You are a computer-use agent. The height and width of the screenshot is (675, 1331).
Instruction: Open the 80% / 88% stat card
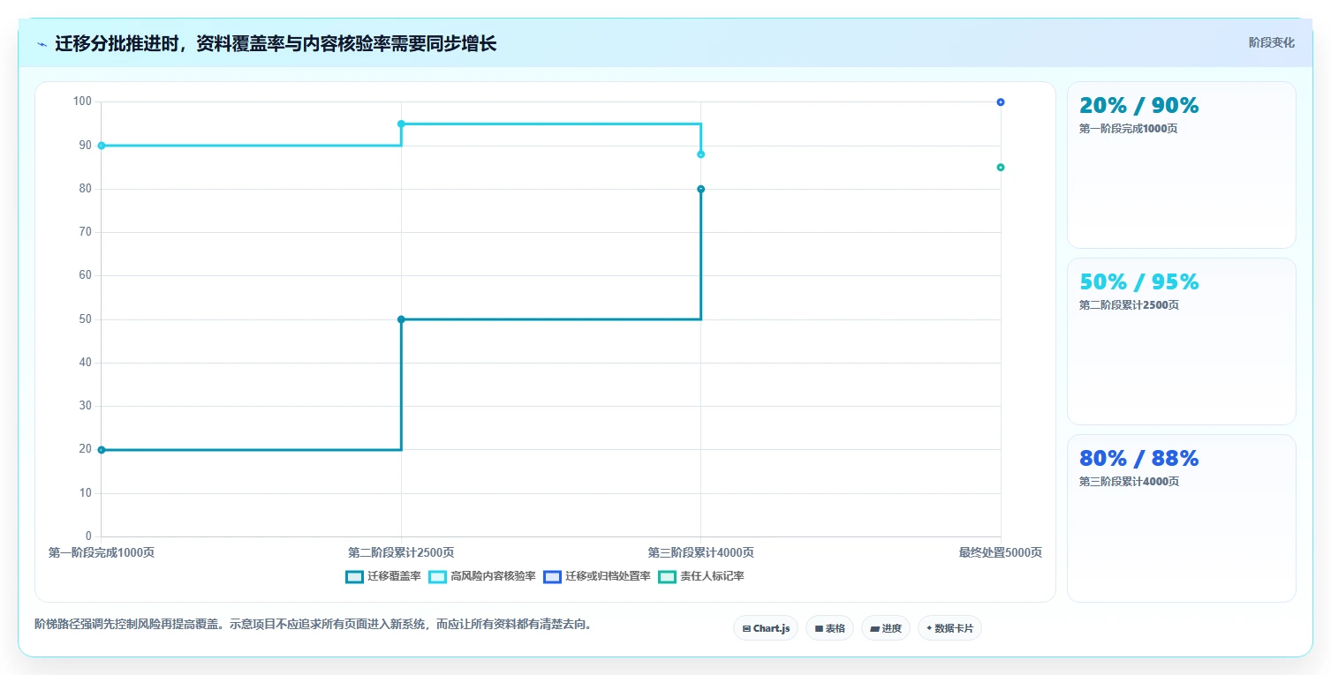[1181, 518]
